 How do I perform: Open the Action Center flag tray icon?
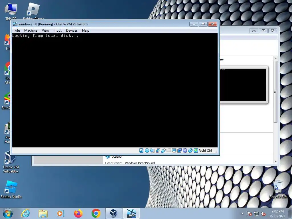[x=250, y=214]
